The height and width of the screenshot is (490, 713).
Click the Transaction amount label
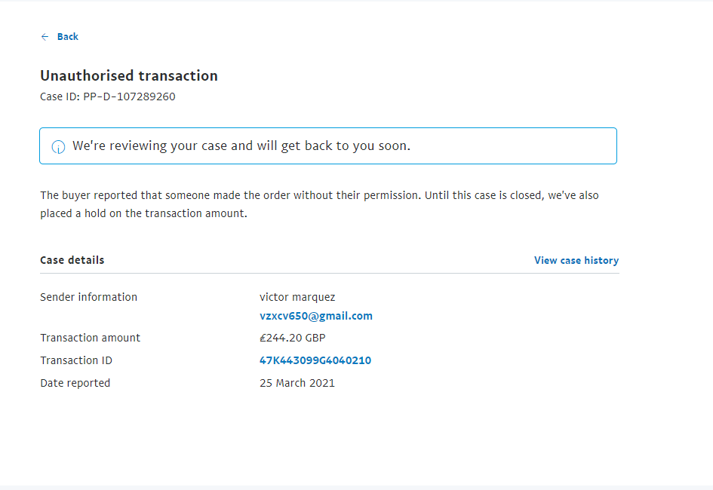tap(90, 338)
